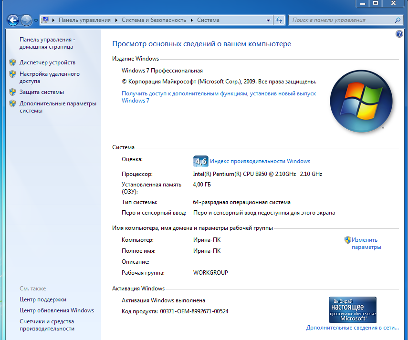
Task: Click the 64-разрядная операционная система text
Action: click(242, 202)
